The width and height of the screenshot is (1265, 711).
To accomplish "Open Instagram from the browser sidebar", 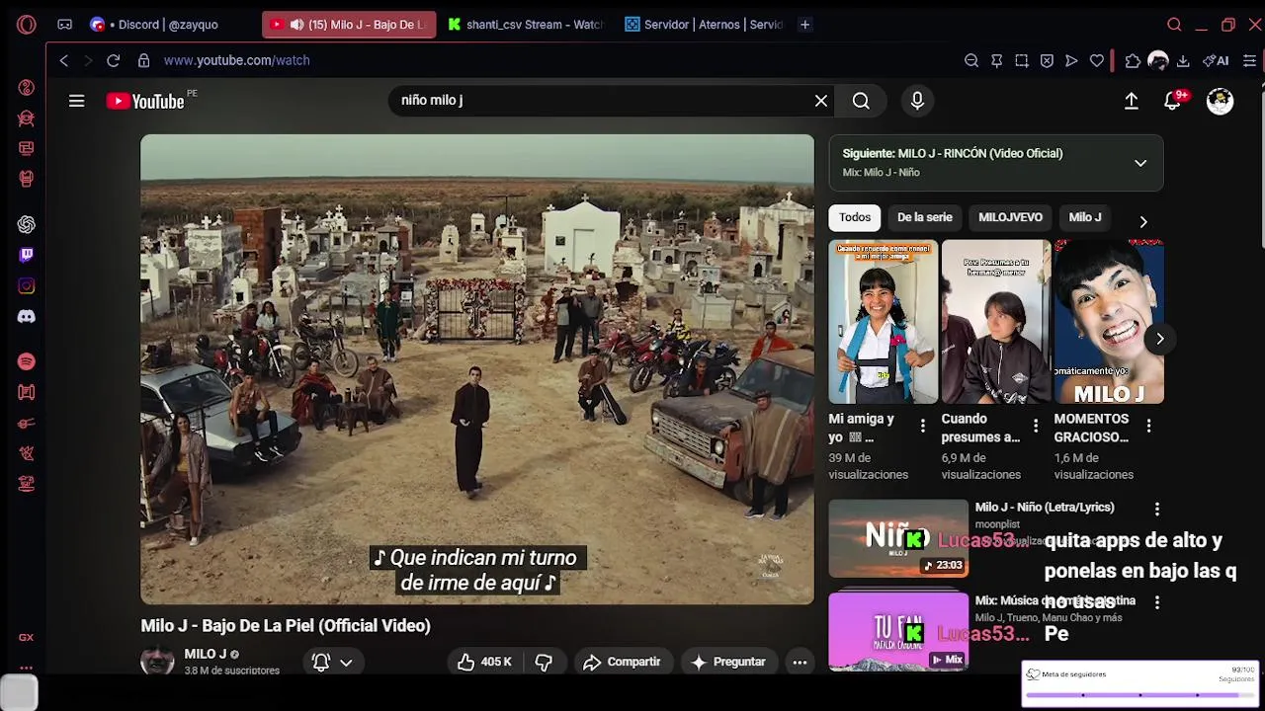I will click(x=27, y=285).
